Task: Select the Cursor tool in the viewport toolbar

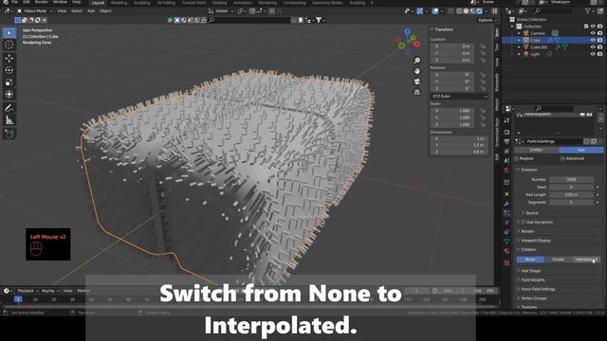Action: point(9,45)
